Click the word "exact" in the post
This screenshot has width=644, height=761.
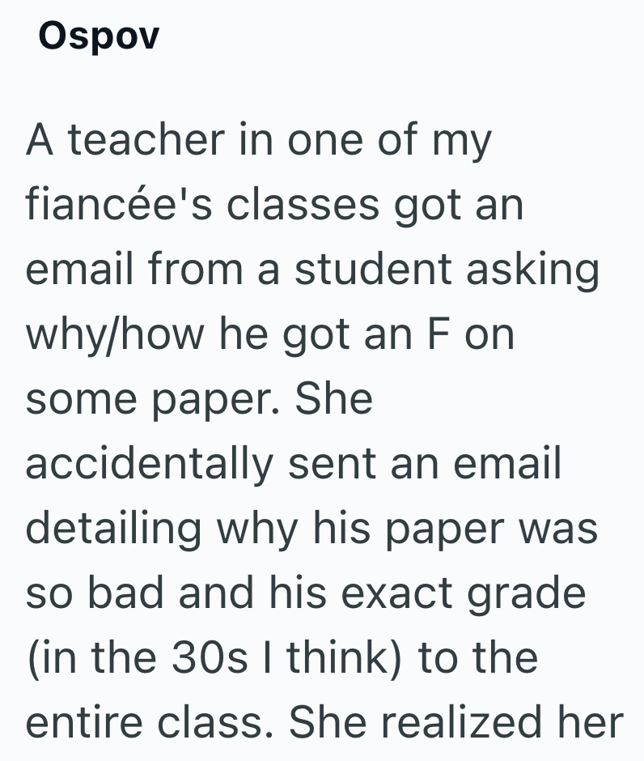pyautogui.click(x=395, y=594)
